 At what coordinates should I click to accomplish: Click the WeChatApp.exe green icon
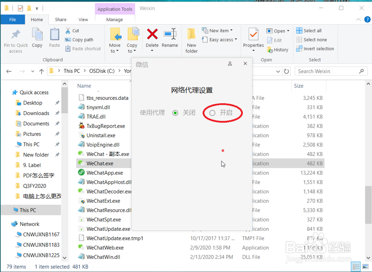coord(81,173)
